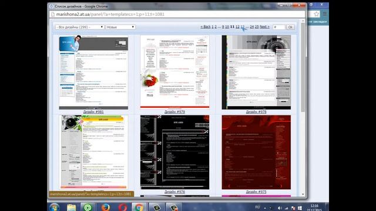Open the action center flag tray icon
Screen dimensions: 376x211
pyautogui.click(x=293, y=208)
